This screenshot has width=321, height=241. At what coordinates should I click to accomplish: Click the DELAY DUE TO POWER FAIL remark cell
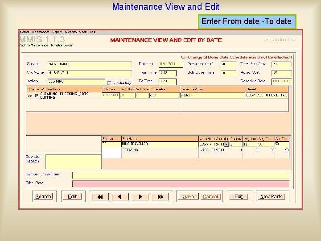coord(267,96)
